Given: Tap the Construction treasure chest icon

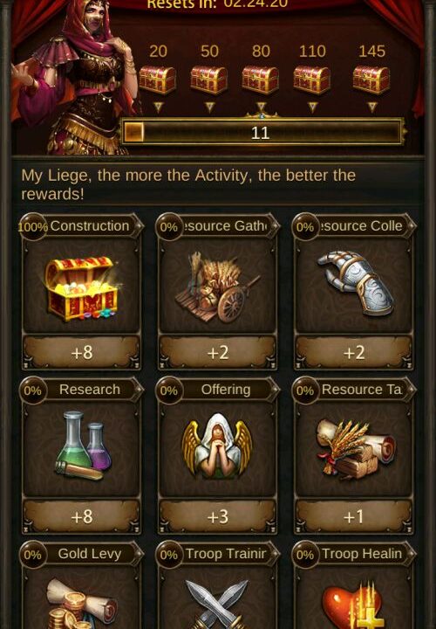Looking at the screenshot, I should [x=82, y=288].
